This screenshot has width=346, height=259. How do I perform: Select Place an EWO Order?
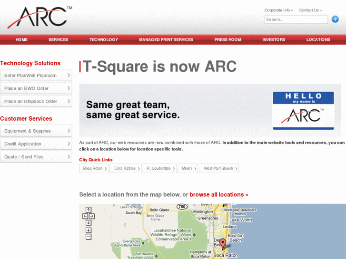36,88
